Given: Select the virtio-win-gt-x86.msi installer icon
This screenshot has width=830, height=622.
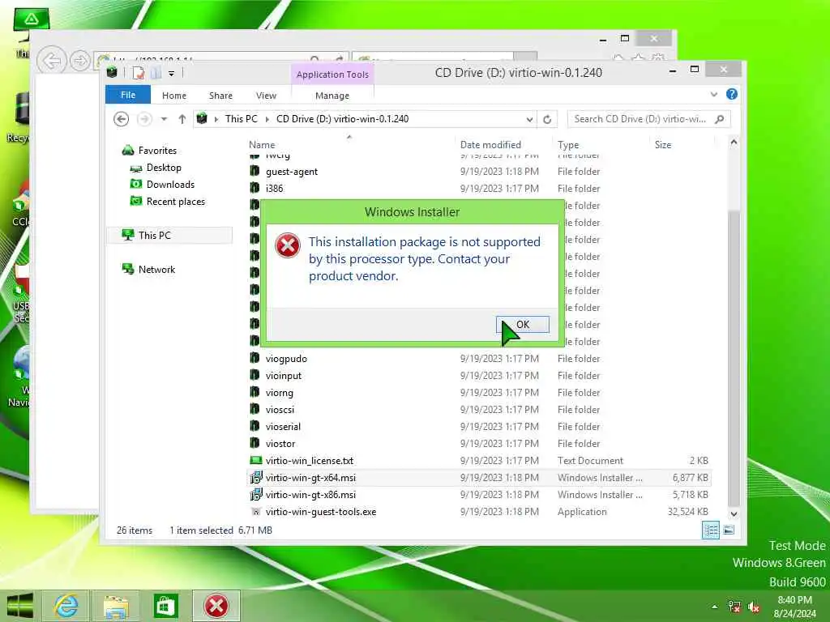Looking at the screenshot, I should pos(256,494).
